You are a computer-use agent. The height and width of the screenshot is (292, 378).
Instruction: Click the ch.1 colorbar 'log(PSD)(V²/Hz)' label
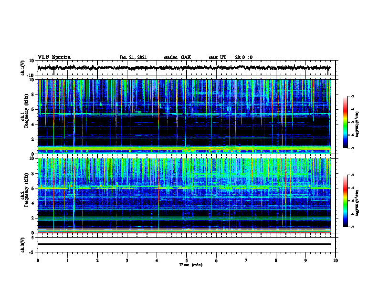point(357,124)
